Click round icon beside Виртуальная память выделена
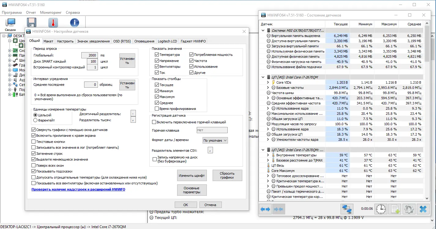The width and height of the screenshot is (436, 229). tap(269, 36)
